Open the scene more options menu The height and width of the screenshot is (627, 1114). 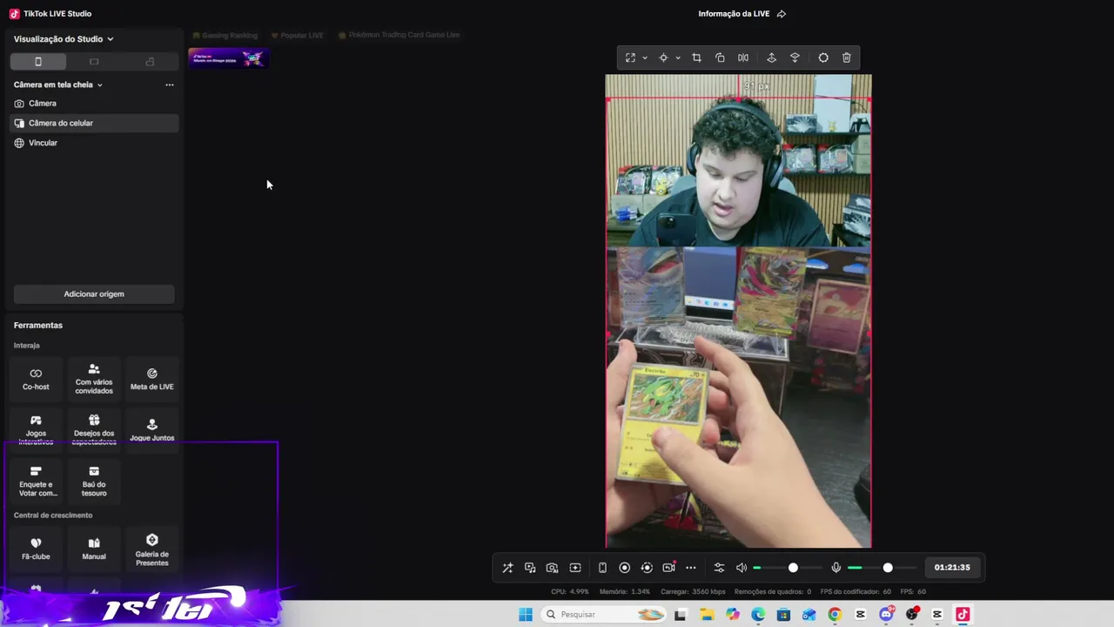pyautogui.click(x=170, y=84)
